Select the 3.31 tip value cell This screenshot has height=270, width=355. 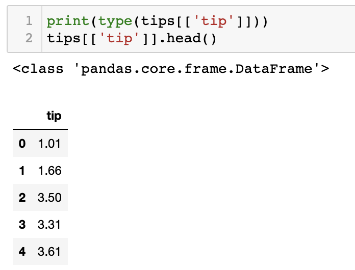pos(49,225)
